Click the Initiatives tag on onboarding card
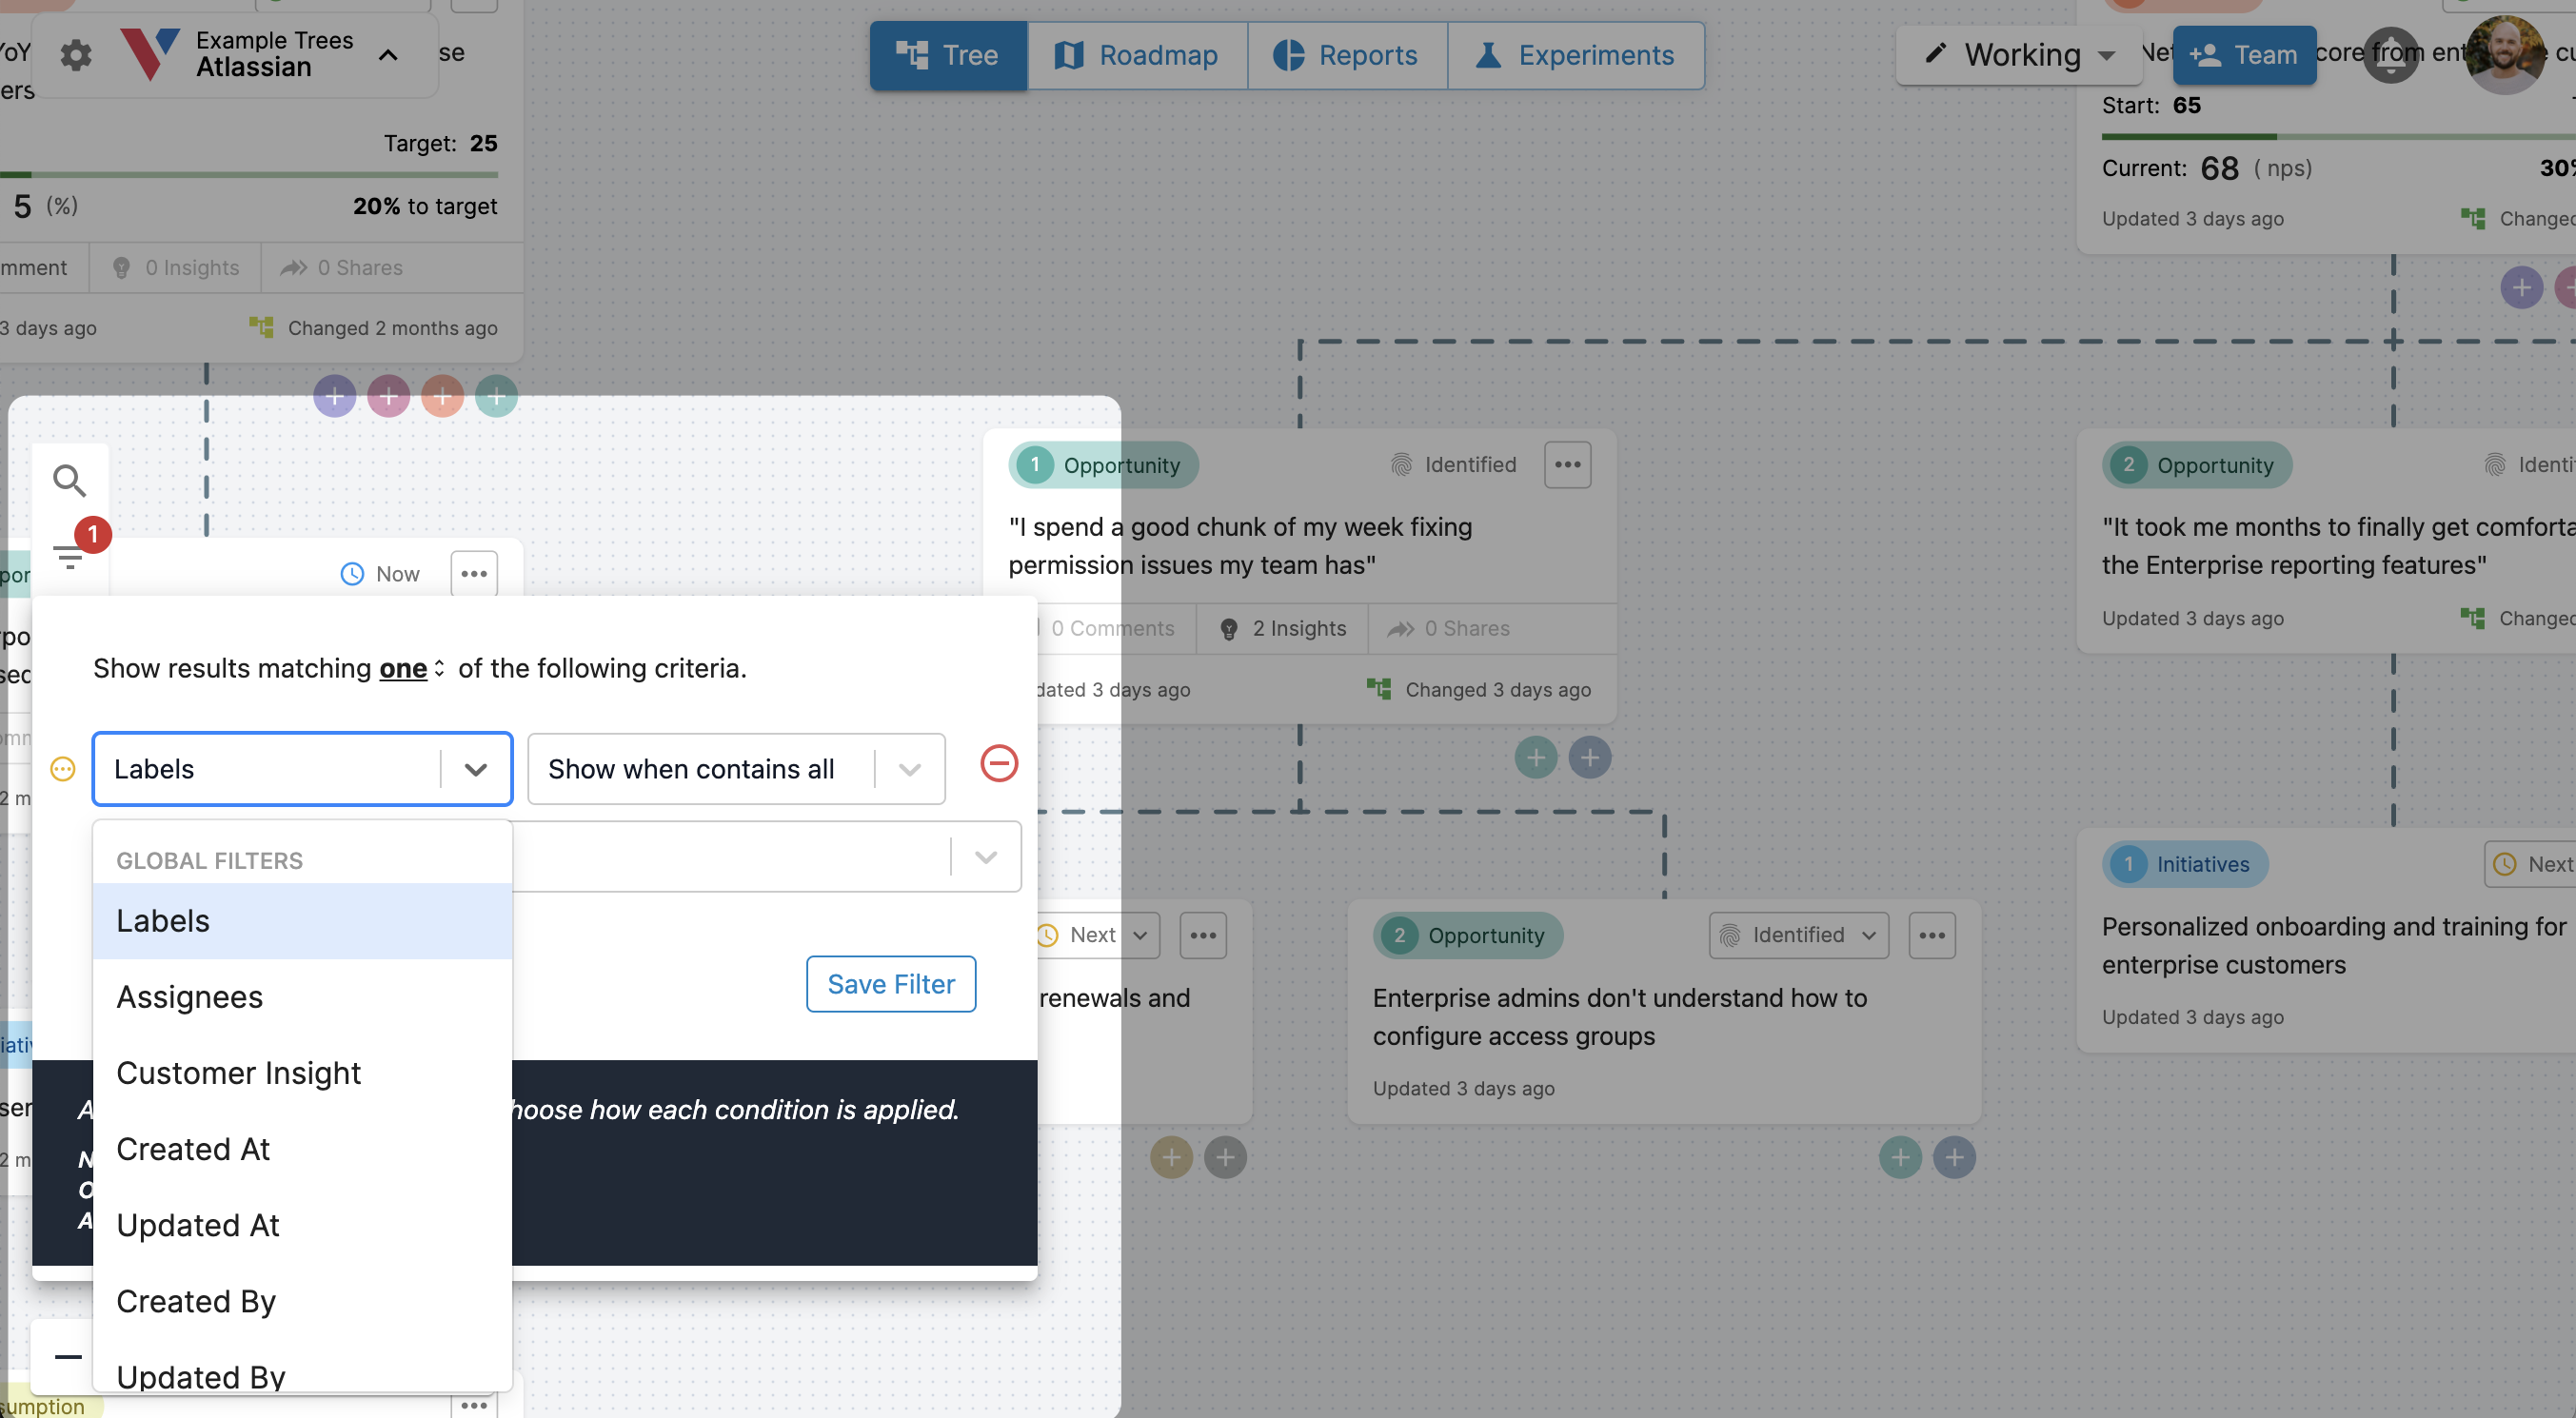Image resolution: width=2576 pixels, height=1418 pixels. tap(2185, 865)
